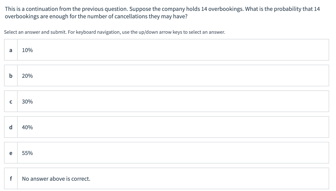Click the letter label a
This screenshot has height=191, width=336.
(11, 50)
